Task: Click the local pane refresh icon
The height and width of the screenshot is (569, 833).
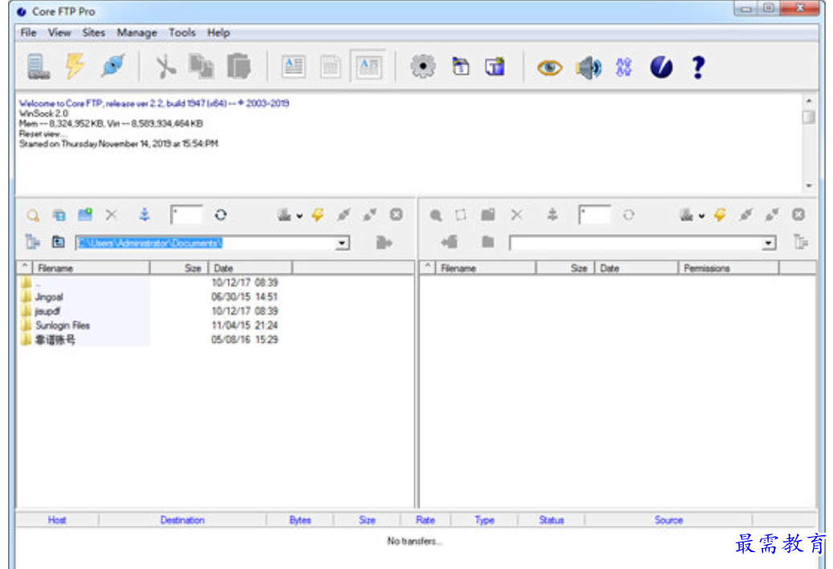Action: [220, 215]
